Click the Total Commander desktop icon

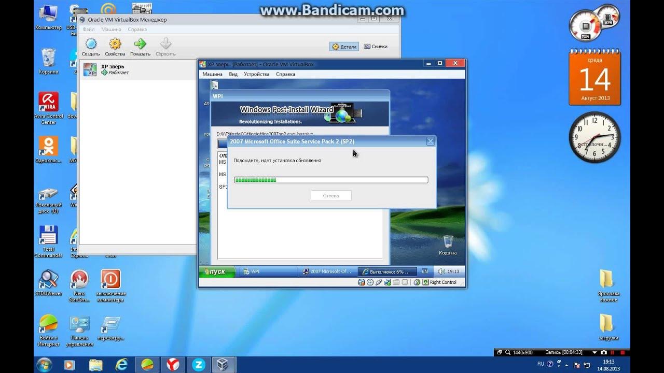[x=48, y=242]
